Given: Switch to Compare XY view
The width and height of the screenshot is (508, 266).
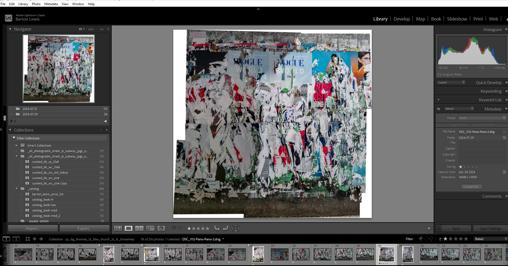Looking at the screenshot, I should pyautogui.click(x=139, y=228).
